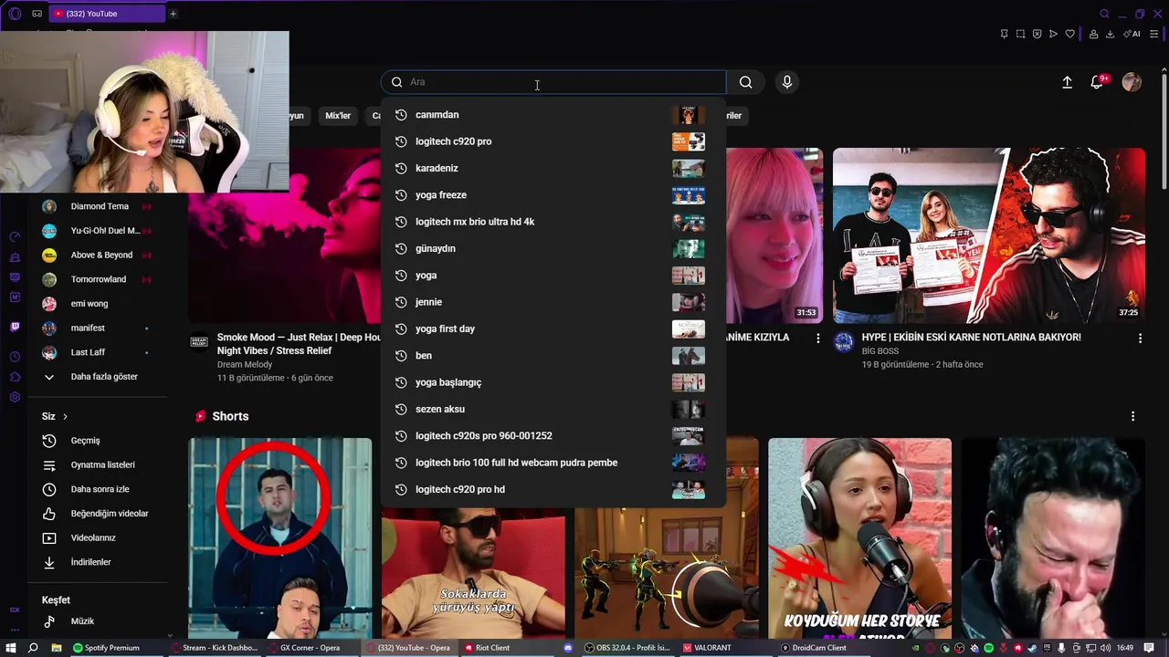This screenshot has height=657, width=1169.
Task: Open Opera AI assistant button
Action: (x=1133, y=34)
